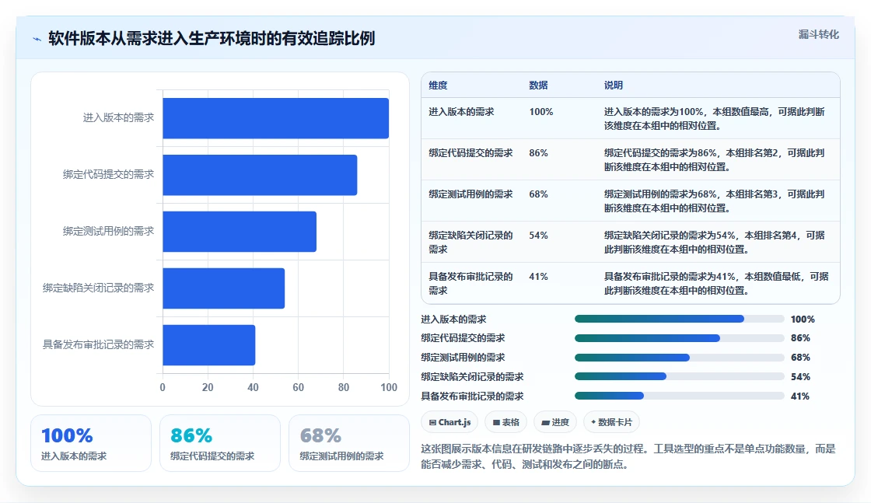The image size is (871, 503).
Task: Click the progress bar for 绑定代码提交的需求
Action: [x=680, y=338]
